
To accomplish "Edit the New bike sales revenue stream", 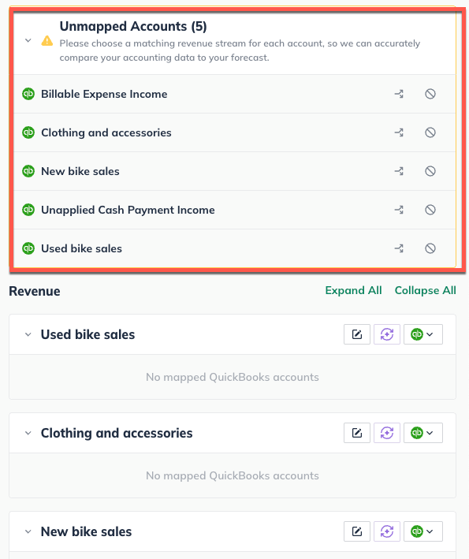I will coord(357,531).
